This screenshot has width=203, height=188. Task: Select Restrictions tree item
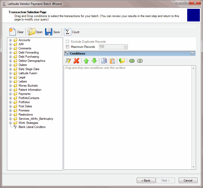click(26, 115)
